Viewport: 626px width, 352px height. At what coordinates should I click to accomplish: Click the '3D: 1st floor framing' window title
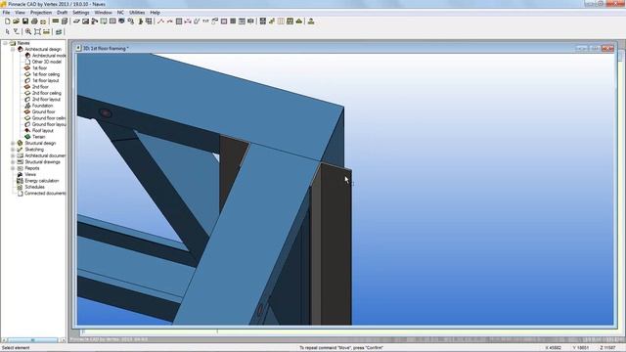[106, 48]
